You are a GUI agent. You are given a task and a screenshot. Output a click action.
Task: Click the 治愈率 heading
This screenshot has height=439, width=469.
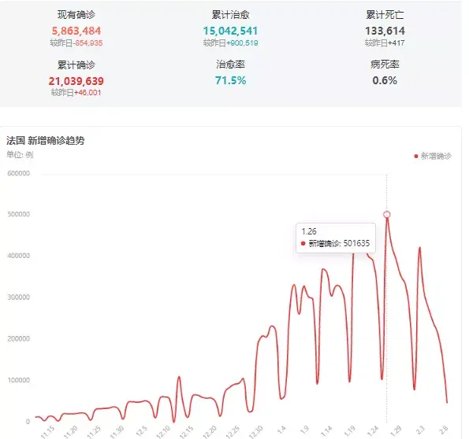point(231,65)
